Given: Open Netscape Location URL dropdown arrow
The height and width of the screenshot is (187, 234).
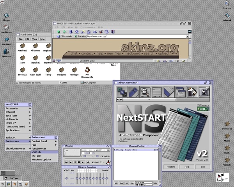Looking at the screenshot, I should pyautogui.click(x=187, y=36).
